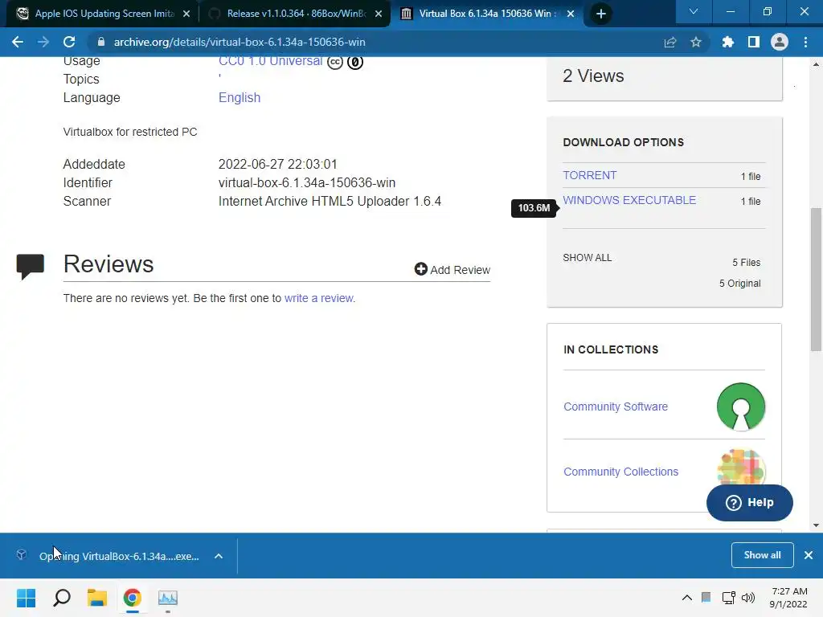Click Show all downloads
Screen dimensions: 823x617
(x=762, y=555)
